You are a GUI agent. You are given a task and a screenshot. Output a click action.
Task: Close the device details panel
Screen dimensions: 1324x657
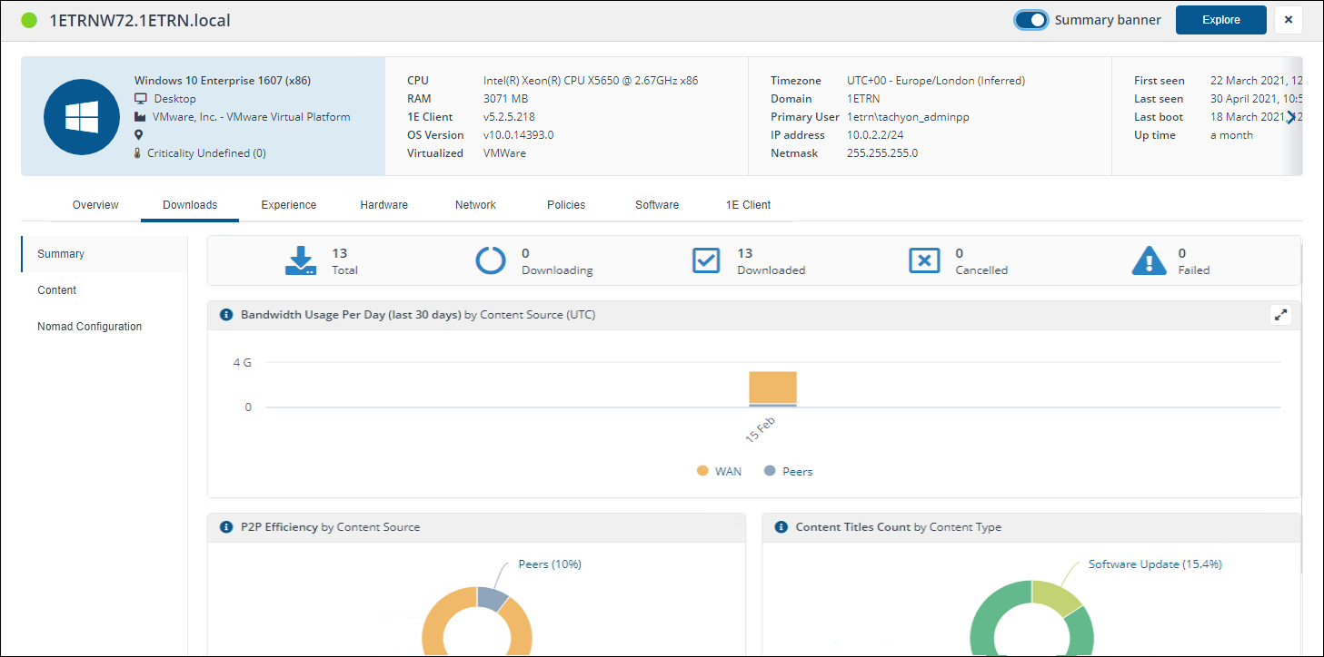click(x=1288, y=20)
